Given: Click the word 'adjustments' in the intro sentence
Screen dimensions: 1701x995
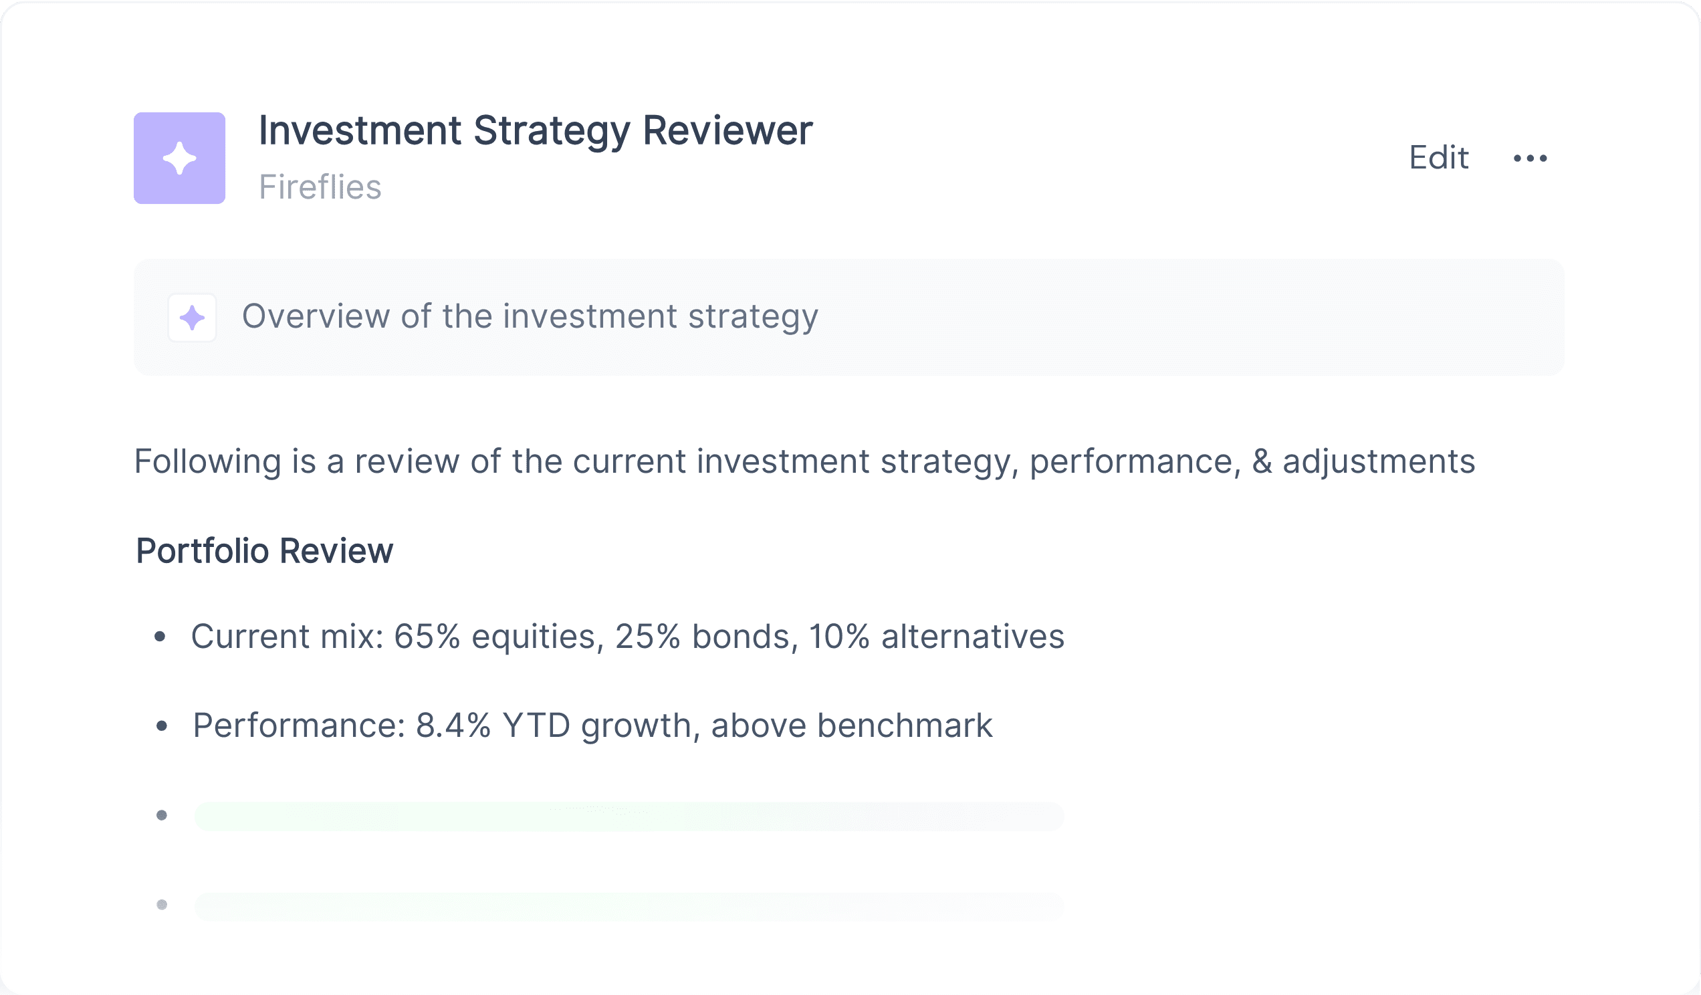Looking at the screenshot, I should pos(1379,461).
